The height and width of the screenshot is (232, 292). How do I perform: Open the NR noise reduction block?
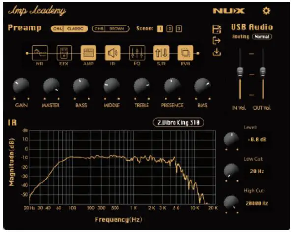[40, 53]
